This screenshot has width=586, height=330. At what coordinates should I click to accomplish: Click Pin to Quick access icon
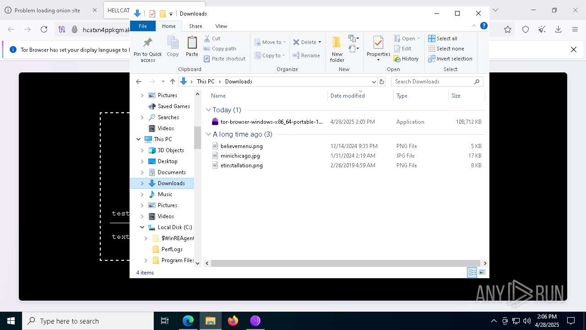click(x=147, y=49)
